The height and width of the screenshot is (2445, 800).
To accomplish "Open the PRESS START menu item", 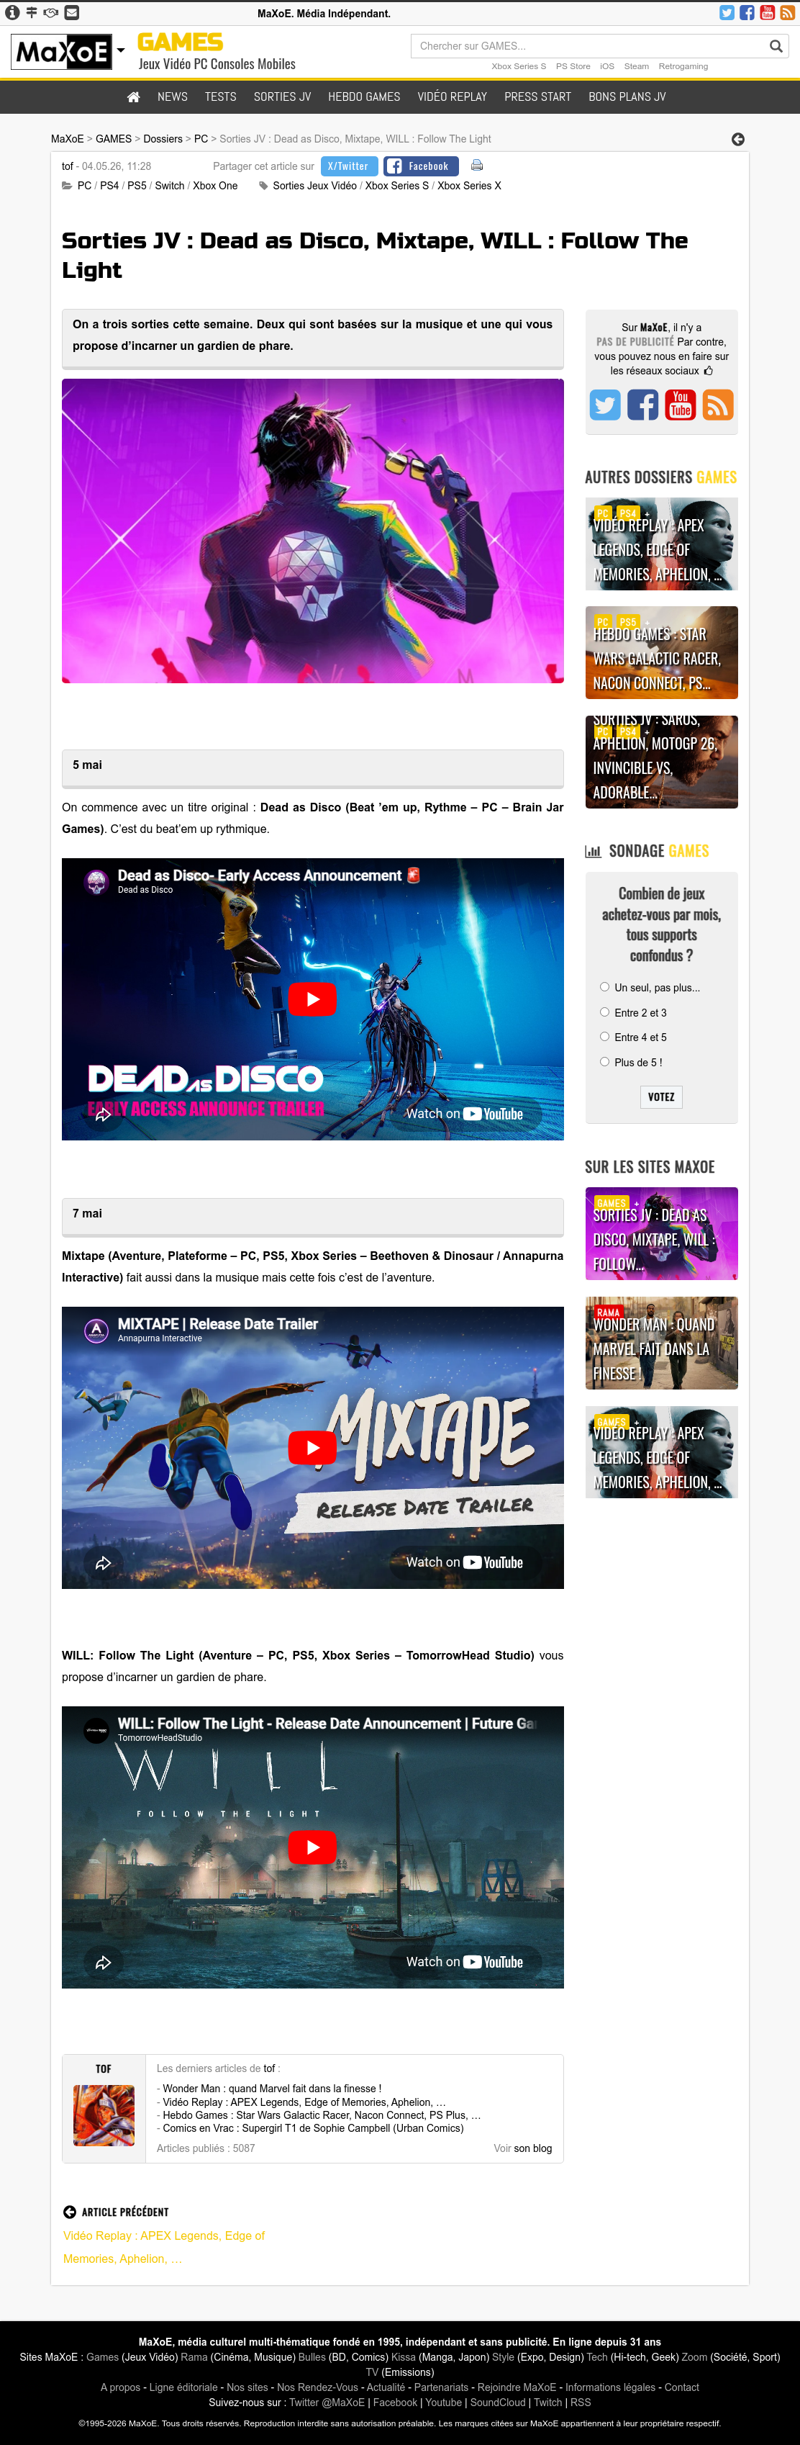I will (x=537, y=96).
